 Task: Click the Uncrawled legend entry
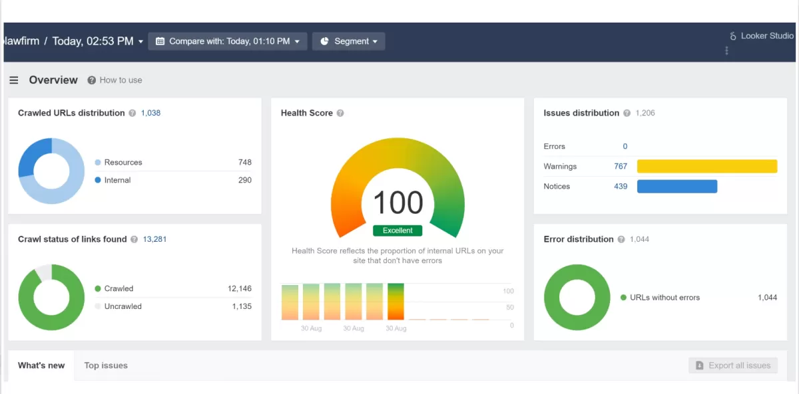(x=118, y=306)
